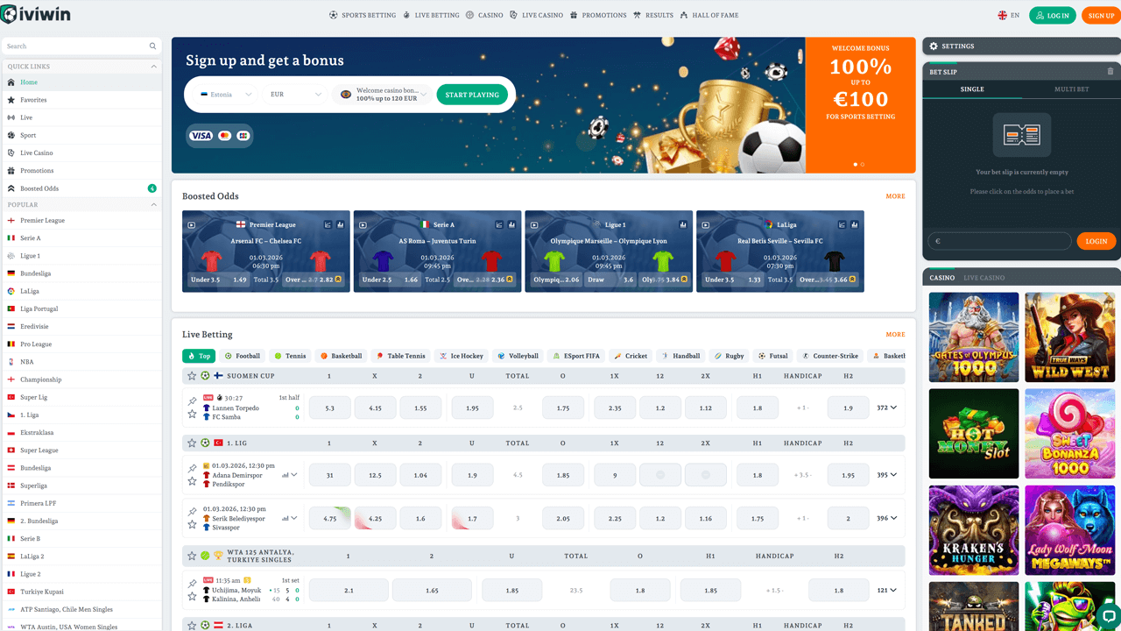Switch to the Multi Bet tab
The height and width of the screenshot is (631, 1121).
1071,89
